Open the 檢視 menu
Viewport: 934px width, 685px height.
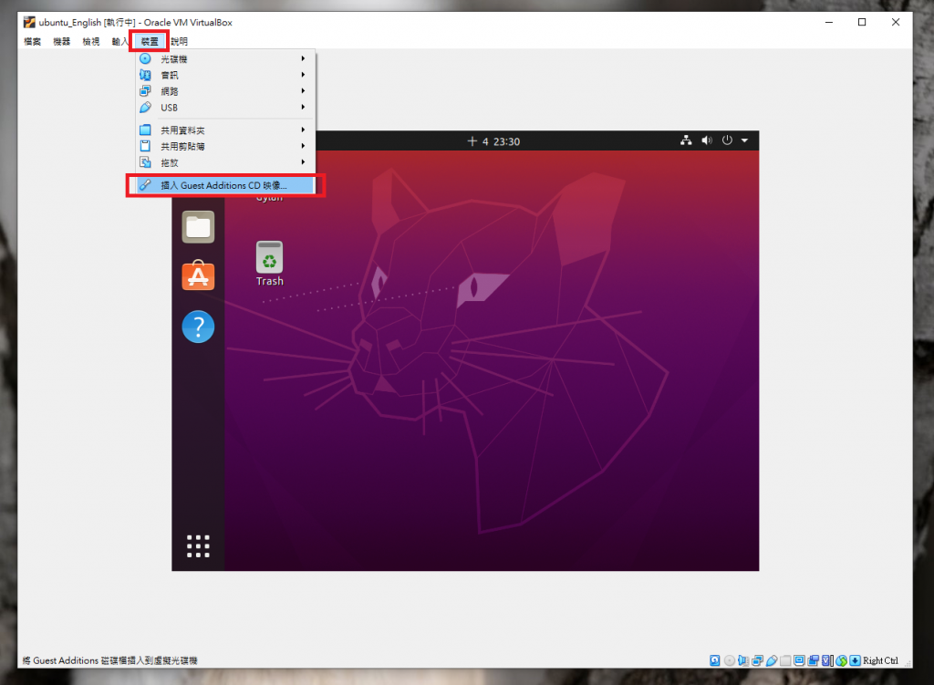[90, 42]
